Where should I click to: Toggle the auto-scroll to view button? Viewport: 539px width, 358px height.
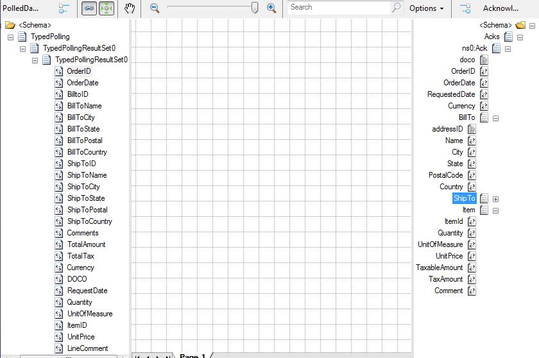(107, 8)
